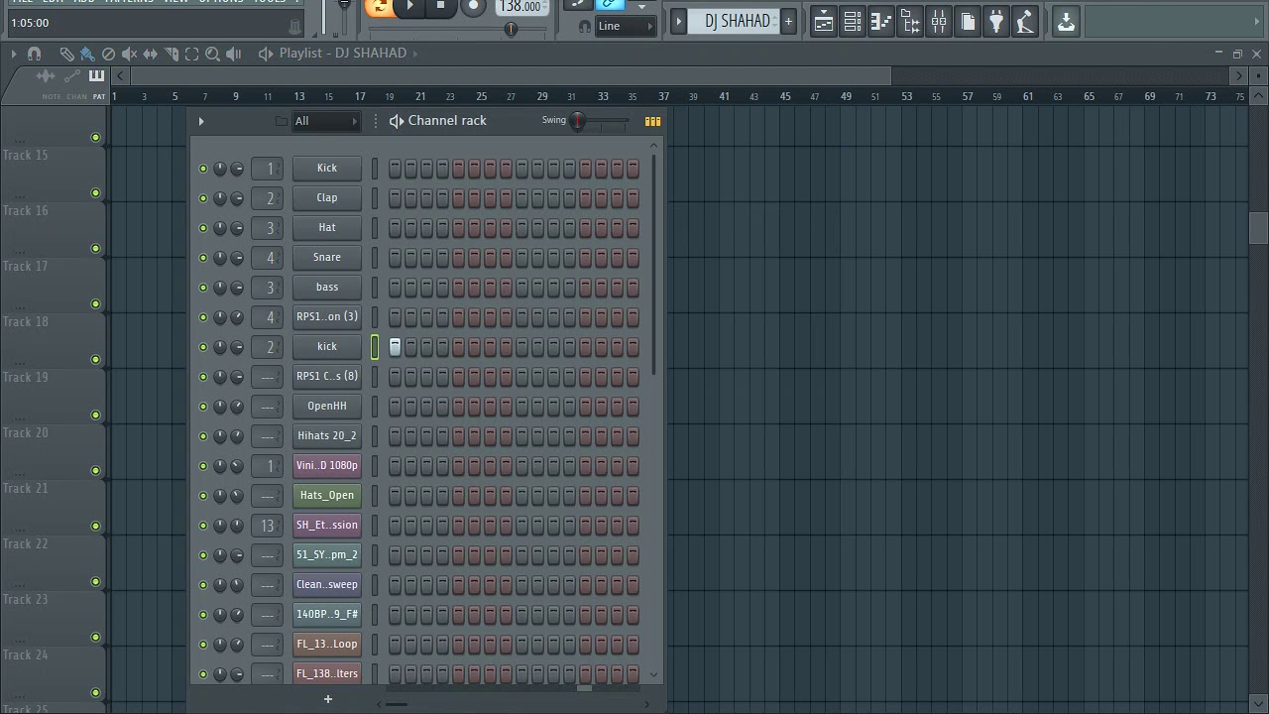The height and width of the screenshot is (714, 1269).
Task: Click the audio waveform icon above NOTE
Action: (46, 76)
